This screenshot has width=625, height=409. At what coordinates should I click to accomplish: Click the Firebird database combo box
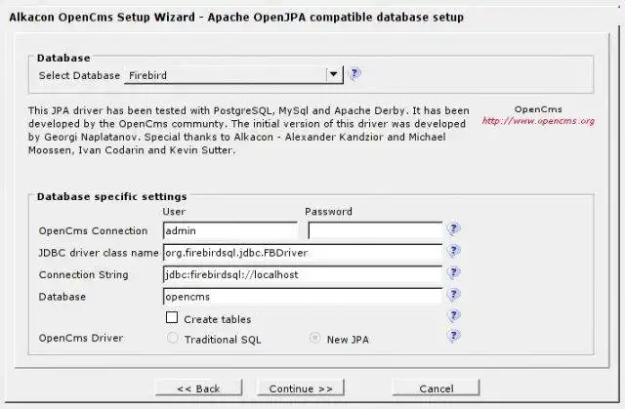(225, 74)
